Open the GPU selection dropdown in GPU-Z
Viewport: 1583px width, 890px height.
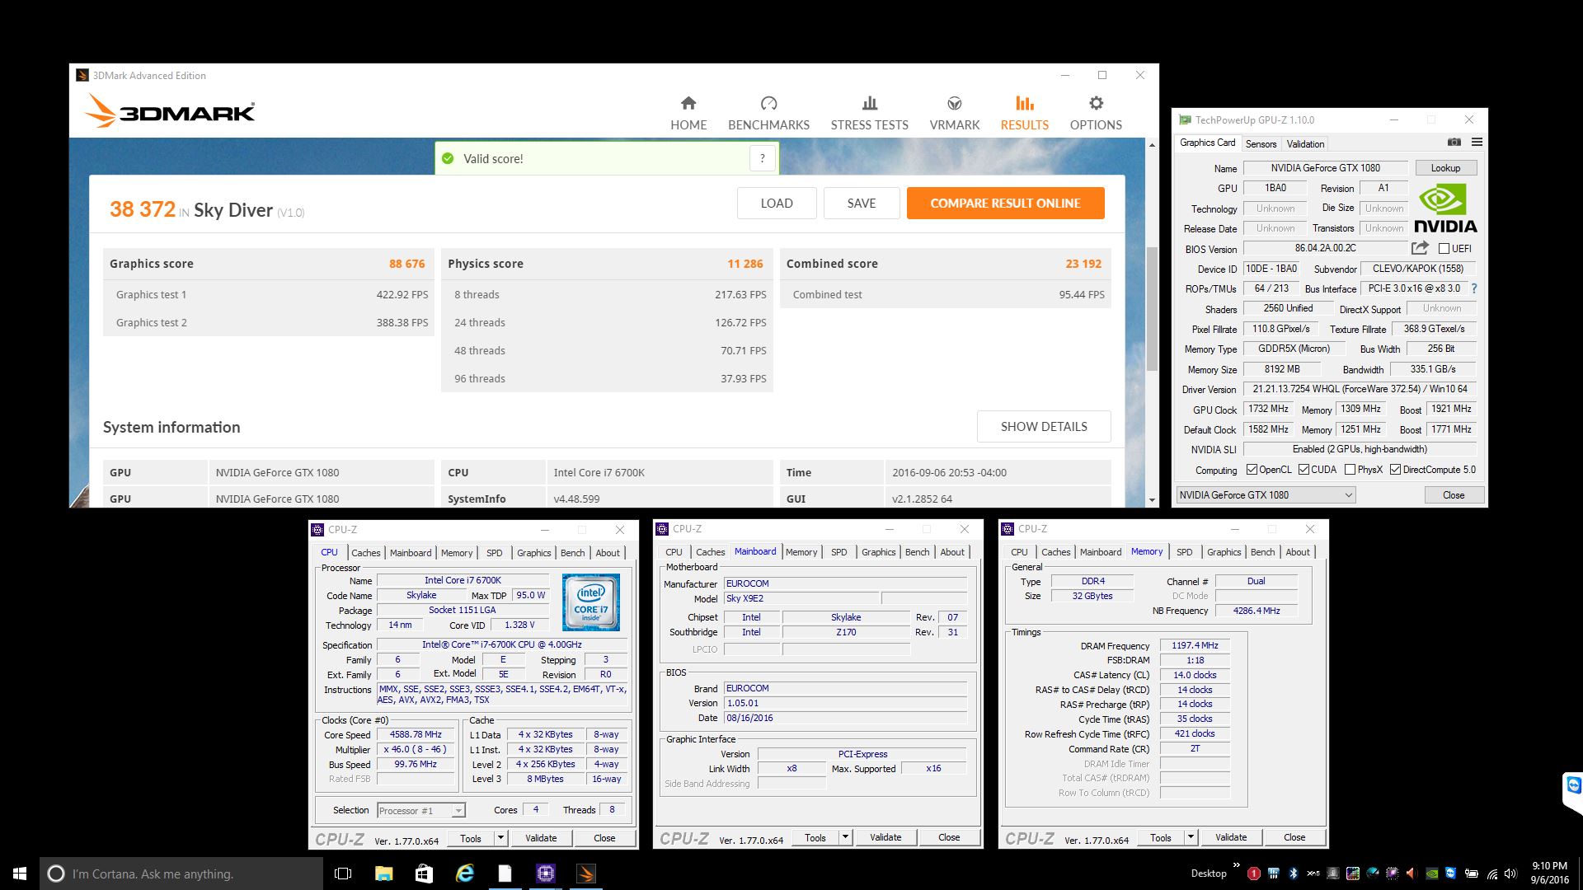1266,494
